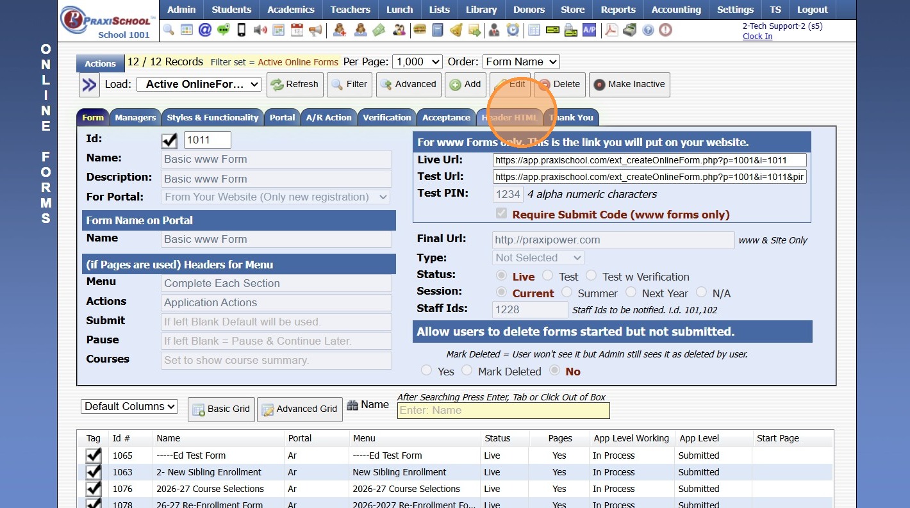Screen dimensions: 910x508
Task: Click the alarm clock icon
Action: pyautogui.click(x=513, y=29)
